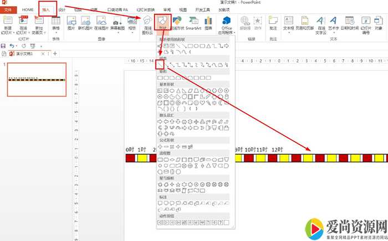Select the straight line shape under 线条
This screenshot has height=241, width=388.
160,65
